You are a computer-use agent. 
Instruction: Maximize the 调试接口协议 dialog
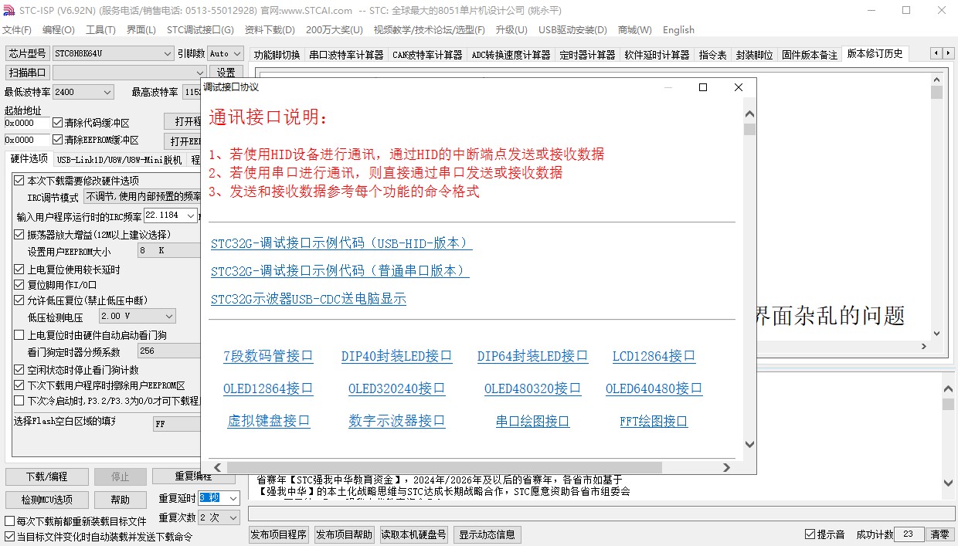[x=703, y=87]
